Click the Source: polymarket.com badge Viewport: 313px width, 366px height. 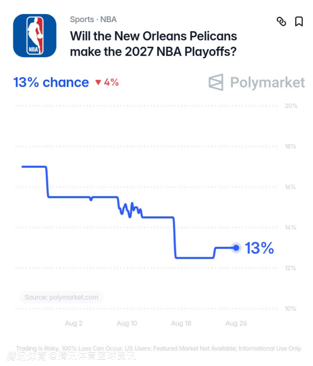(61, 297)
